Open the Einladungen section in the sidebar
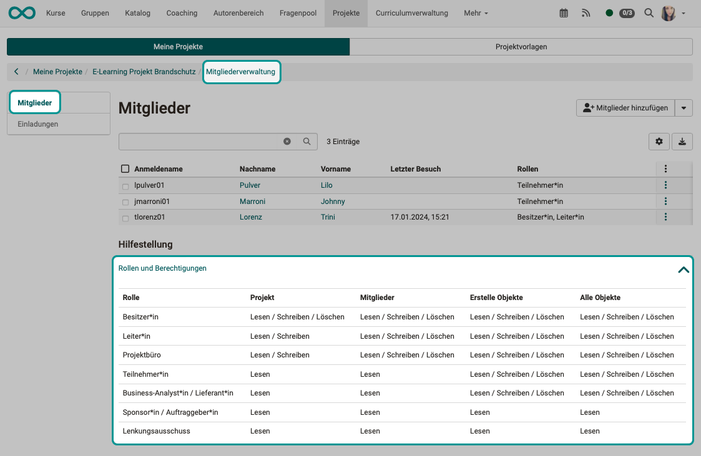 [x=39, y=124]
